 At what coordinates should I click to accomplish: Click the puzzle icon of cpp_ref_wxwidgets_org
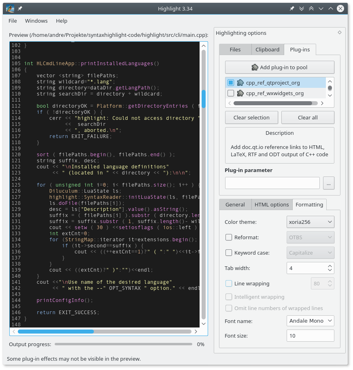(x=240, y=93)
